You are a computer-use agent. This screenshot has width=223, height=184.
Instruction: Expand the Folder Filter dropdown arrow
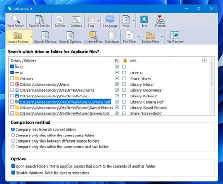tap(162, 36)
